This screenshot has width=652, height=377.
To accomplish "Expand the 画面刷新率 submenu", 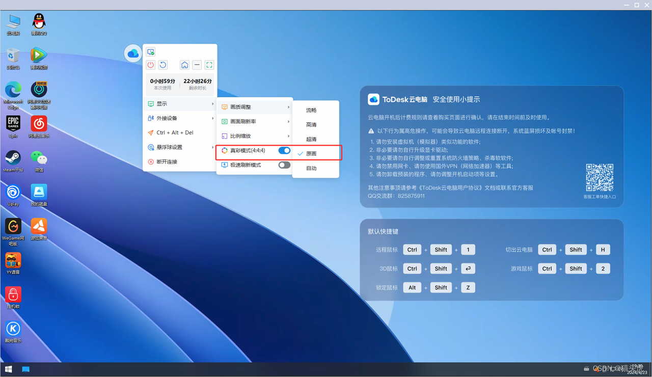I will pos(255,121).
